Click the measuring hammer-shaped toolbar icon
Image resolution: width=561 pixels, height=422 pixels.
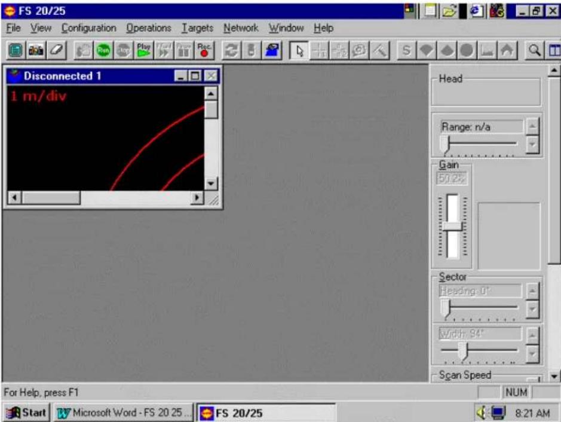click(x=379, y=50)
